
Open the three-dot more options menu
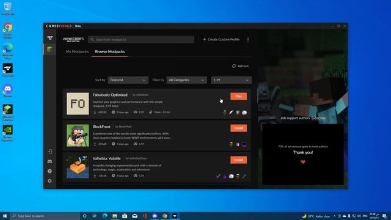point(248,39)
